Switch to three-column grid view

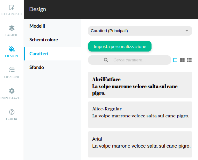(x=189, y=60)
